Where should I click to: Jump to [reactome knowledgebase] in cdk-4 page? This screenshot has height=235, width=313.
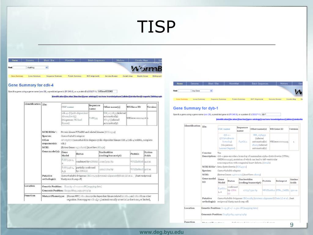[x=109, y=96]
